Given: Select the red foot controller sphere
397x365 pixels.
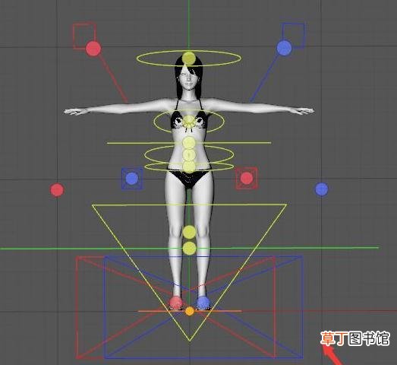Looking at the screenshot, I should [x=175, y=303].
